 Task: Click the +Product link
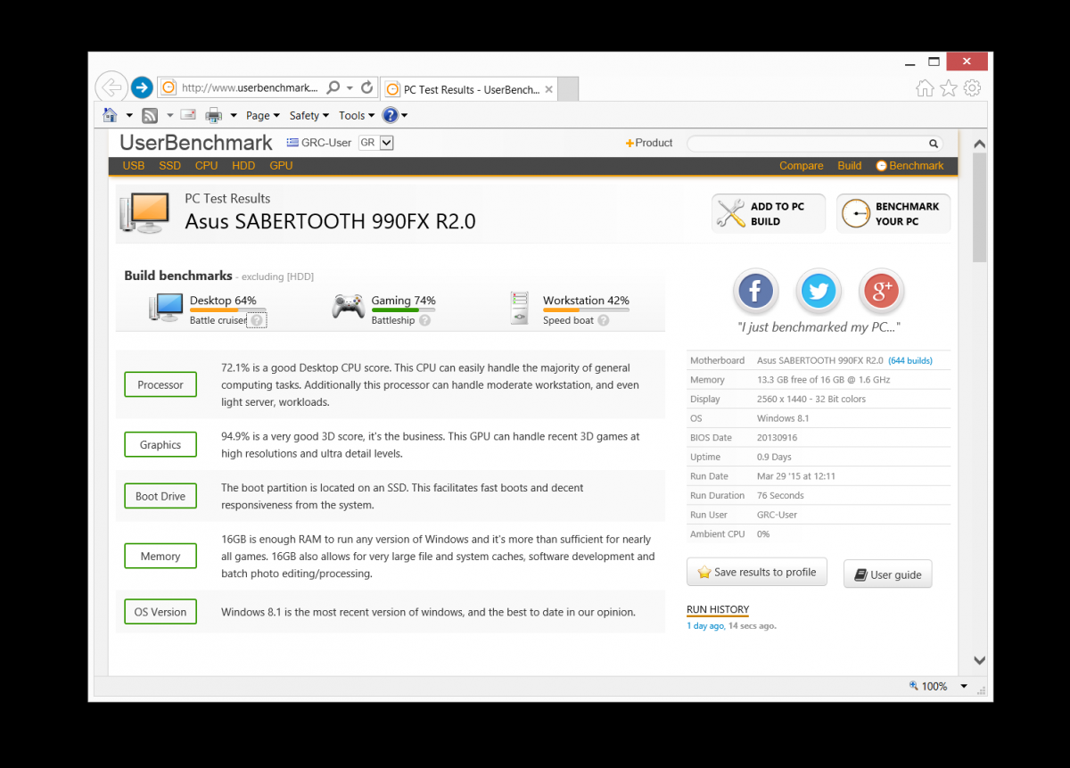pos(649,143)
